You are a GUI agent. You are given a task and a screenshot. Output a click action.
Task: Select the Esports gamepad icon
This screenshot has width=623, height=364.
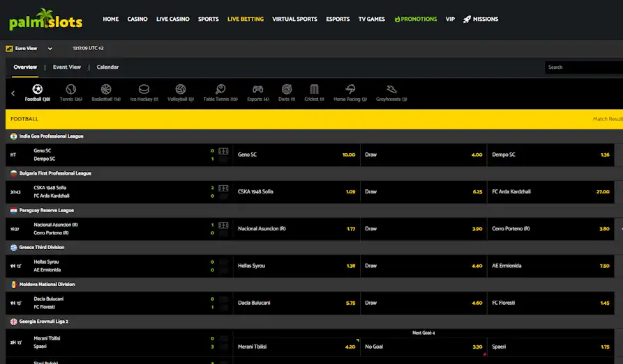[257, 90]
